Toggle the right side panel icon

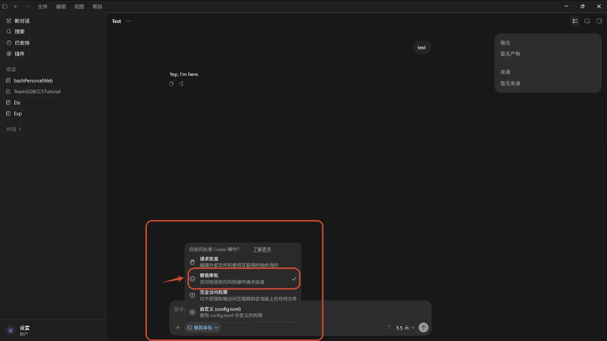point(599,21)
